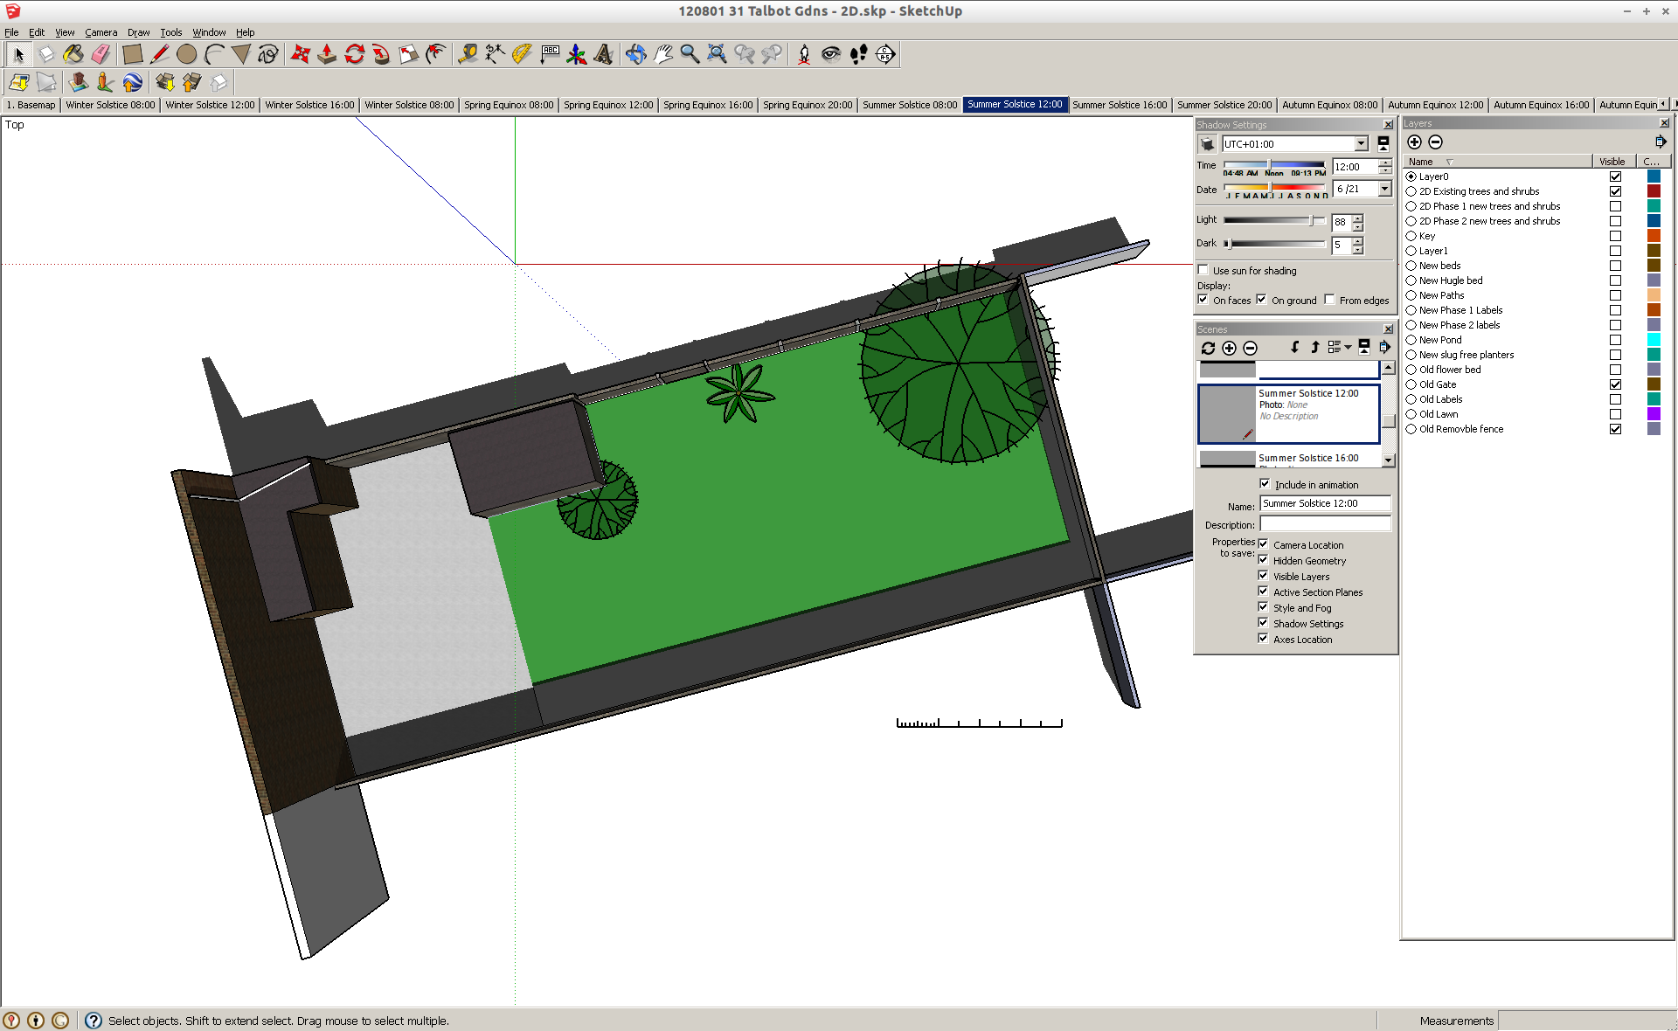Screen dimensions: 1678x1031
Task: Open the Camera menu
Action: (101, 32)
